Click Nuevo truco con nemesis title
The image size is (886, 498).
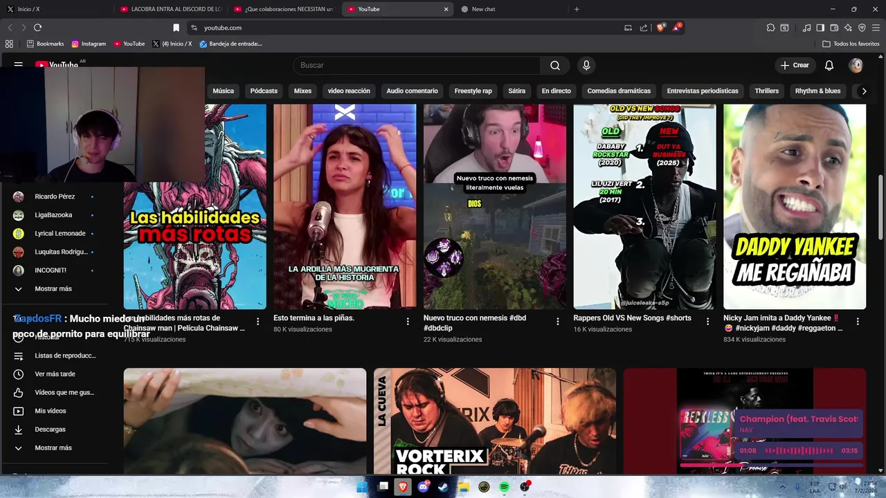tap(475, 323)
